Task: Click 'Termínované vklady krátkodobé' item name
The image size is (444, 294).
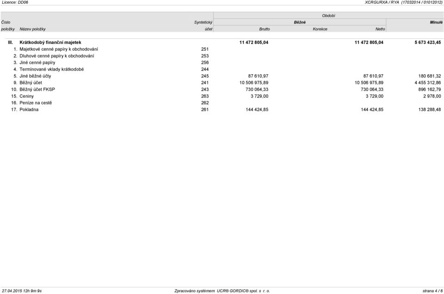Action: point(51,69)
